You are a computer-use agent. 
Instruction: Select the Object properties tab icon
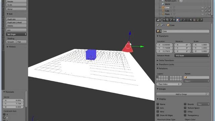point(178,20)
